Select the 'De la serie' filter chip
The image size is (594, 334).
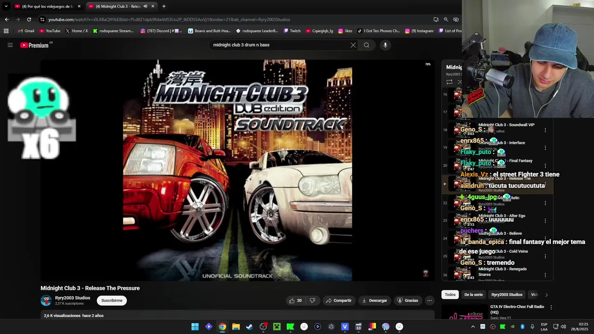[x=473, y=295]
